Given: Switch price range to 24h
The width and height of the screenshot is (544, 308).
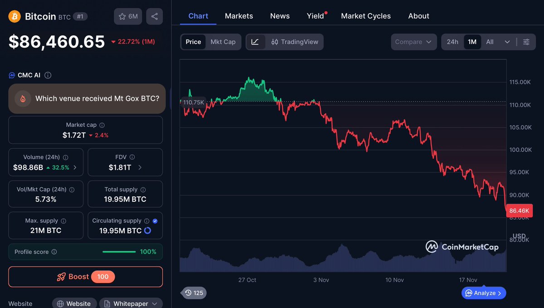Looking at the screenshot, I should [452, 41].
